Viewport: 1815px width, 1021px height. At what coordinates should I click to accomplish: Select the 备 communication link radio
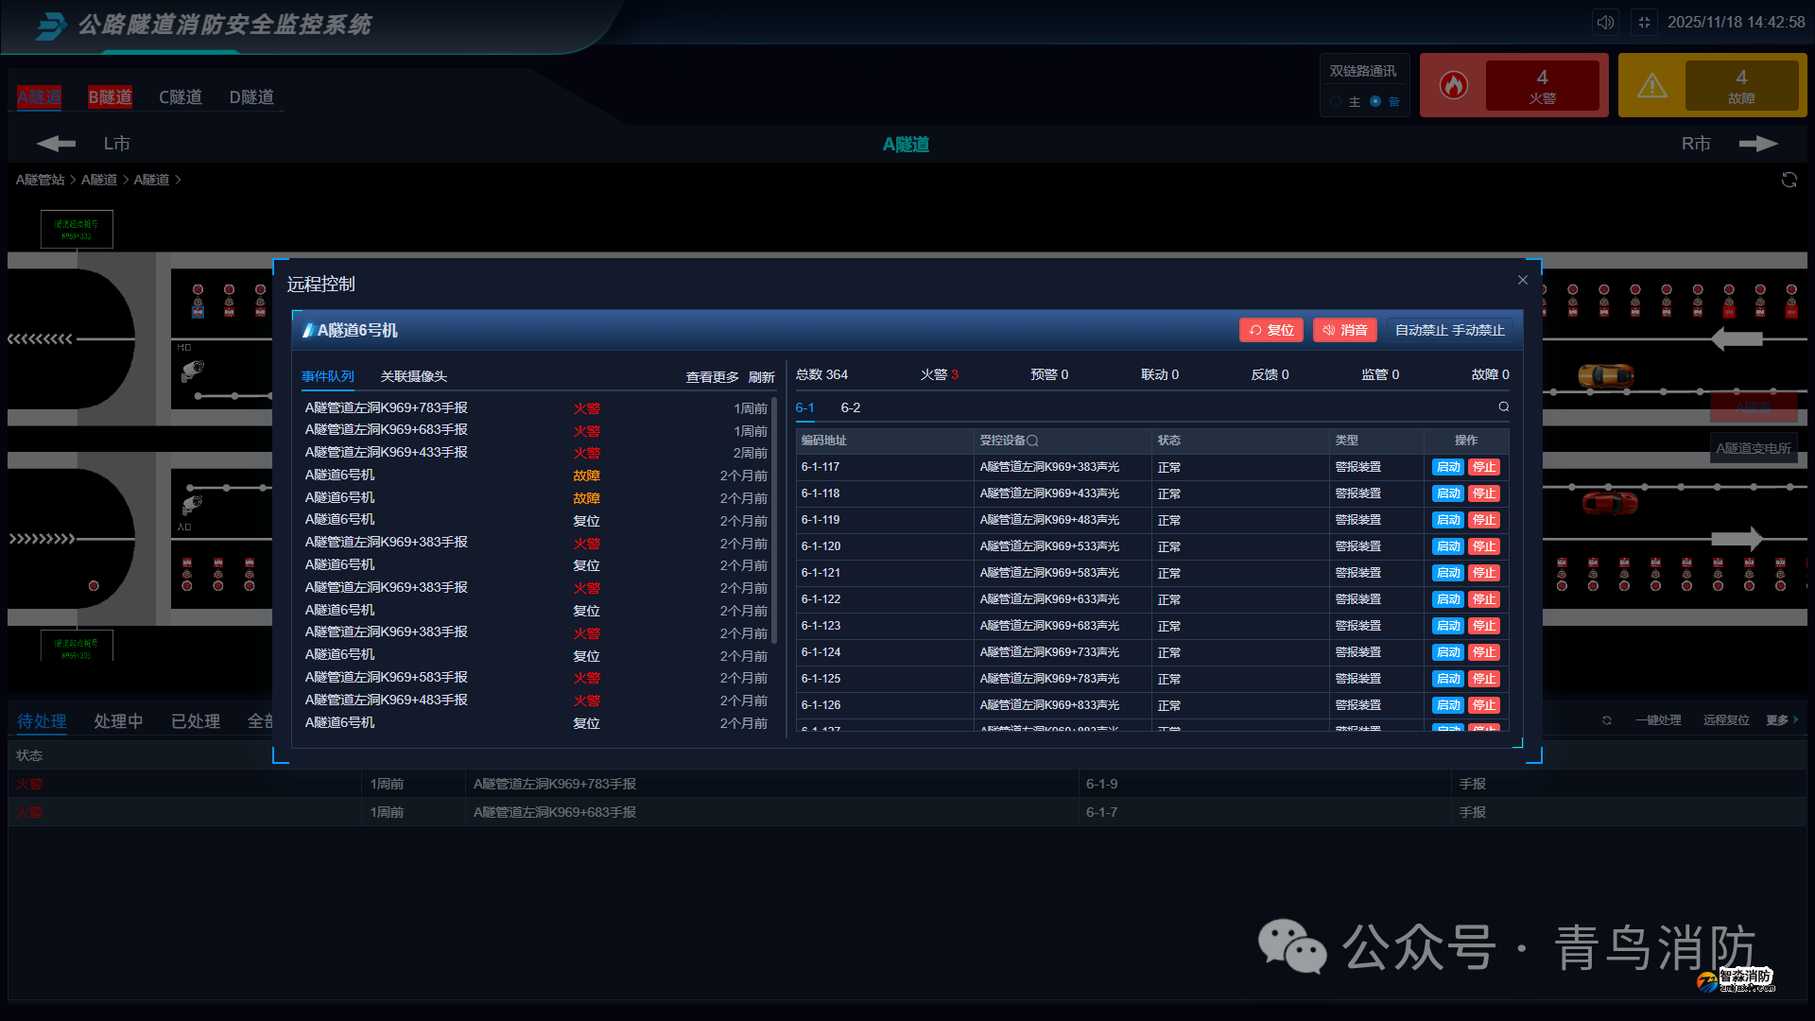(1375, 102)
